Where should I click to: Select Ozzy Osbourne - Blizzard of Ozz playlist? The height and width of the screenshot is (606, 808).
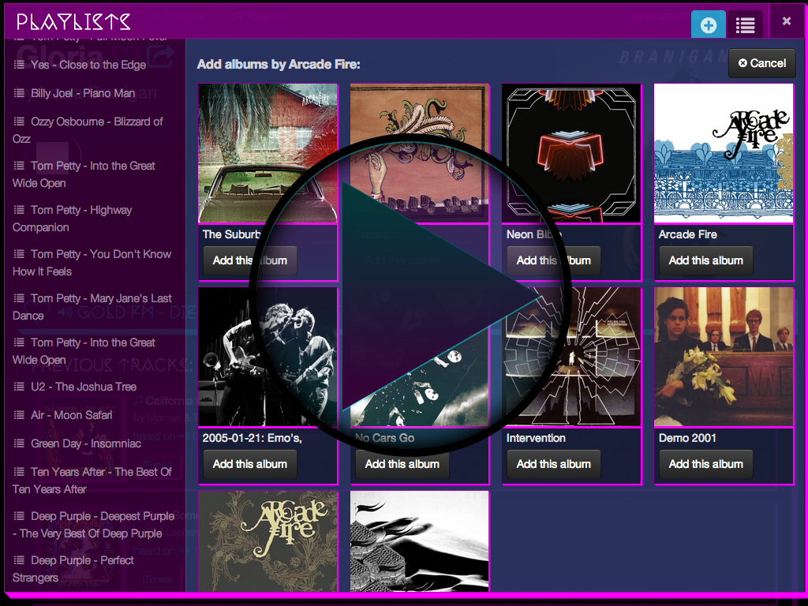pos(88,130)
